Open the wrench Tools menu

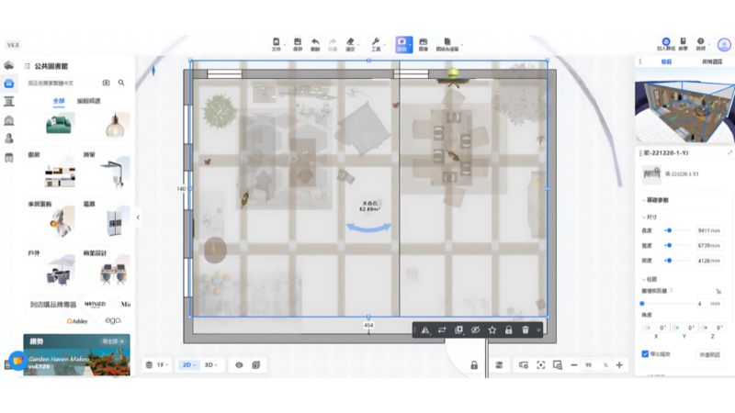[x=376, y=43]
